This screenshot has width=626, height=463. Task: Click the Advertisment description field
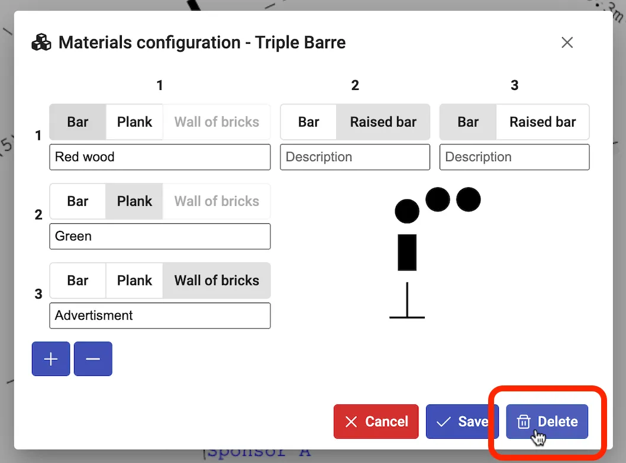click(x=160, y=316)
